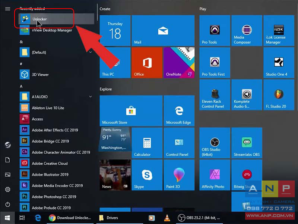The image size is (298, 224).
Task: Click the Windows Start button
Action: (7, 218)
